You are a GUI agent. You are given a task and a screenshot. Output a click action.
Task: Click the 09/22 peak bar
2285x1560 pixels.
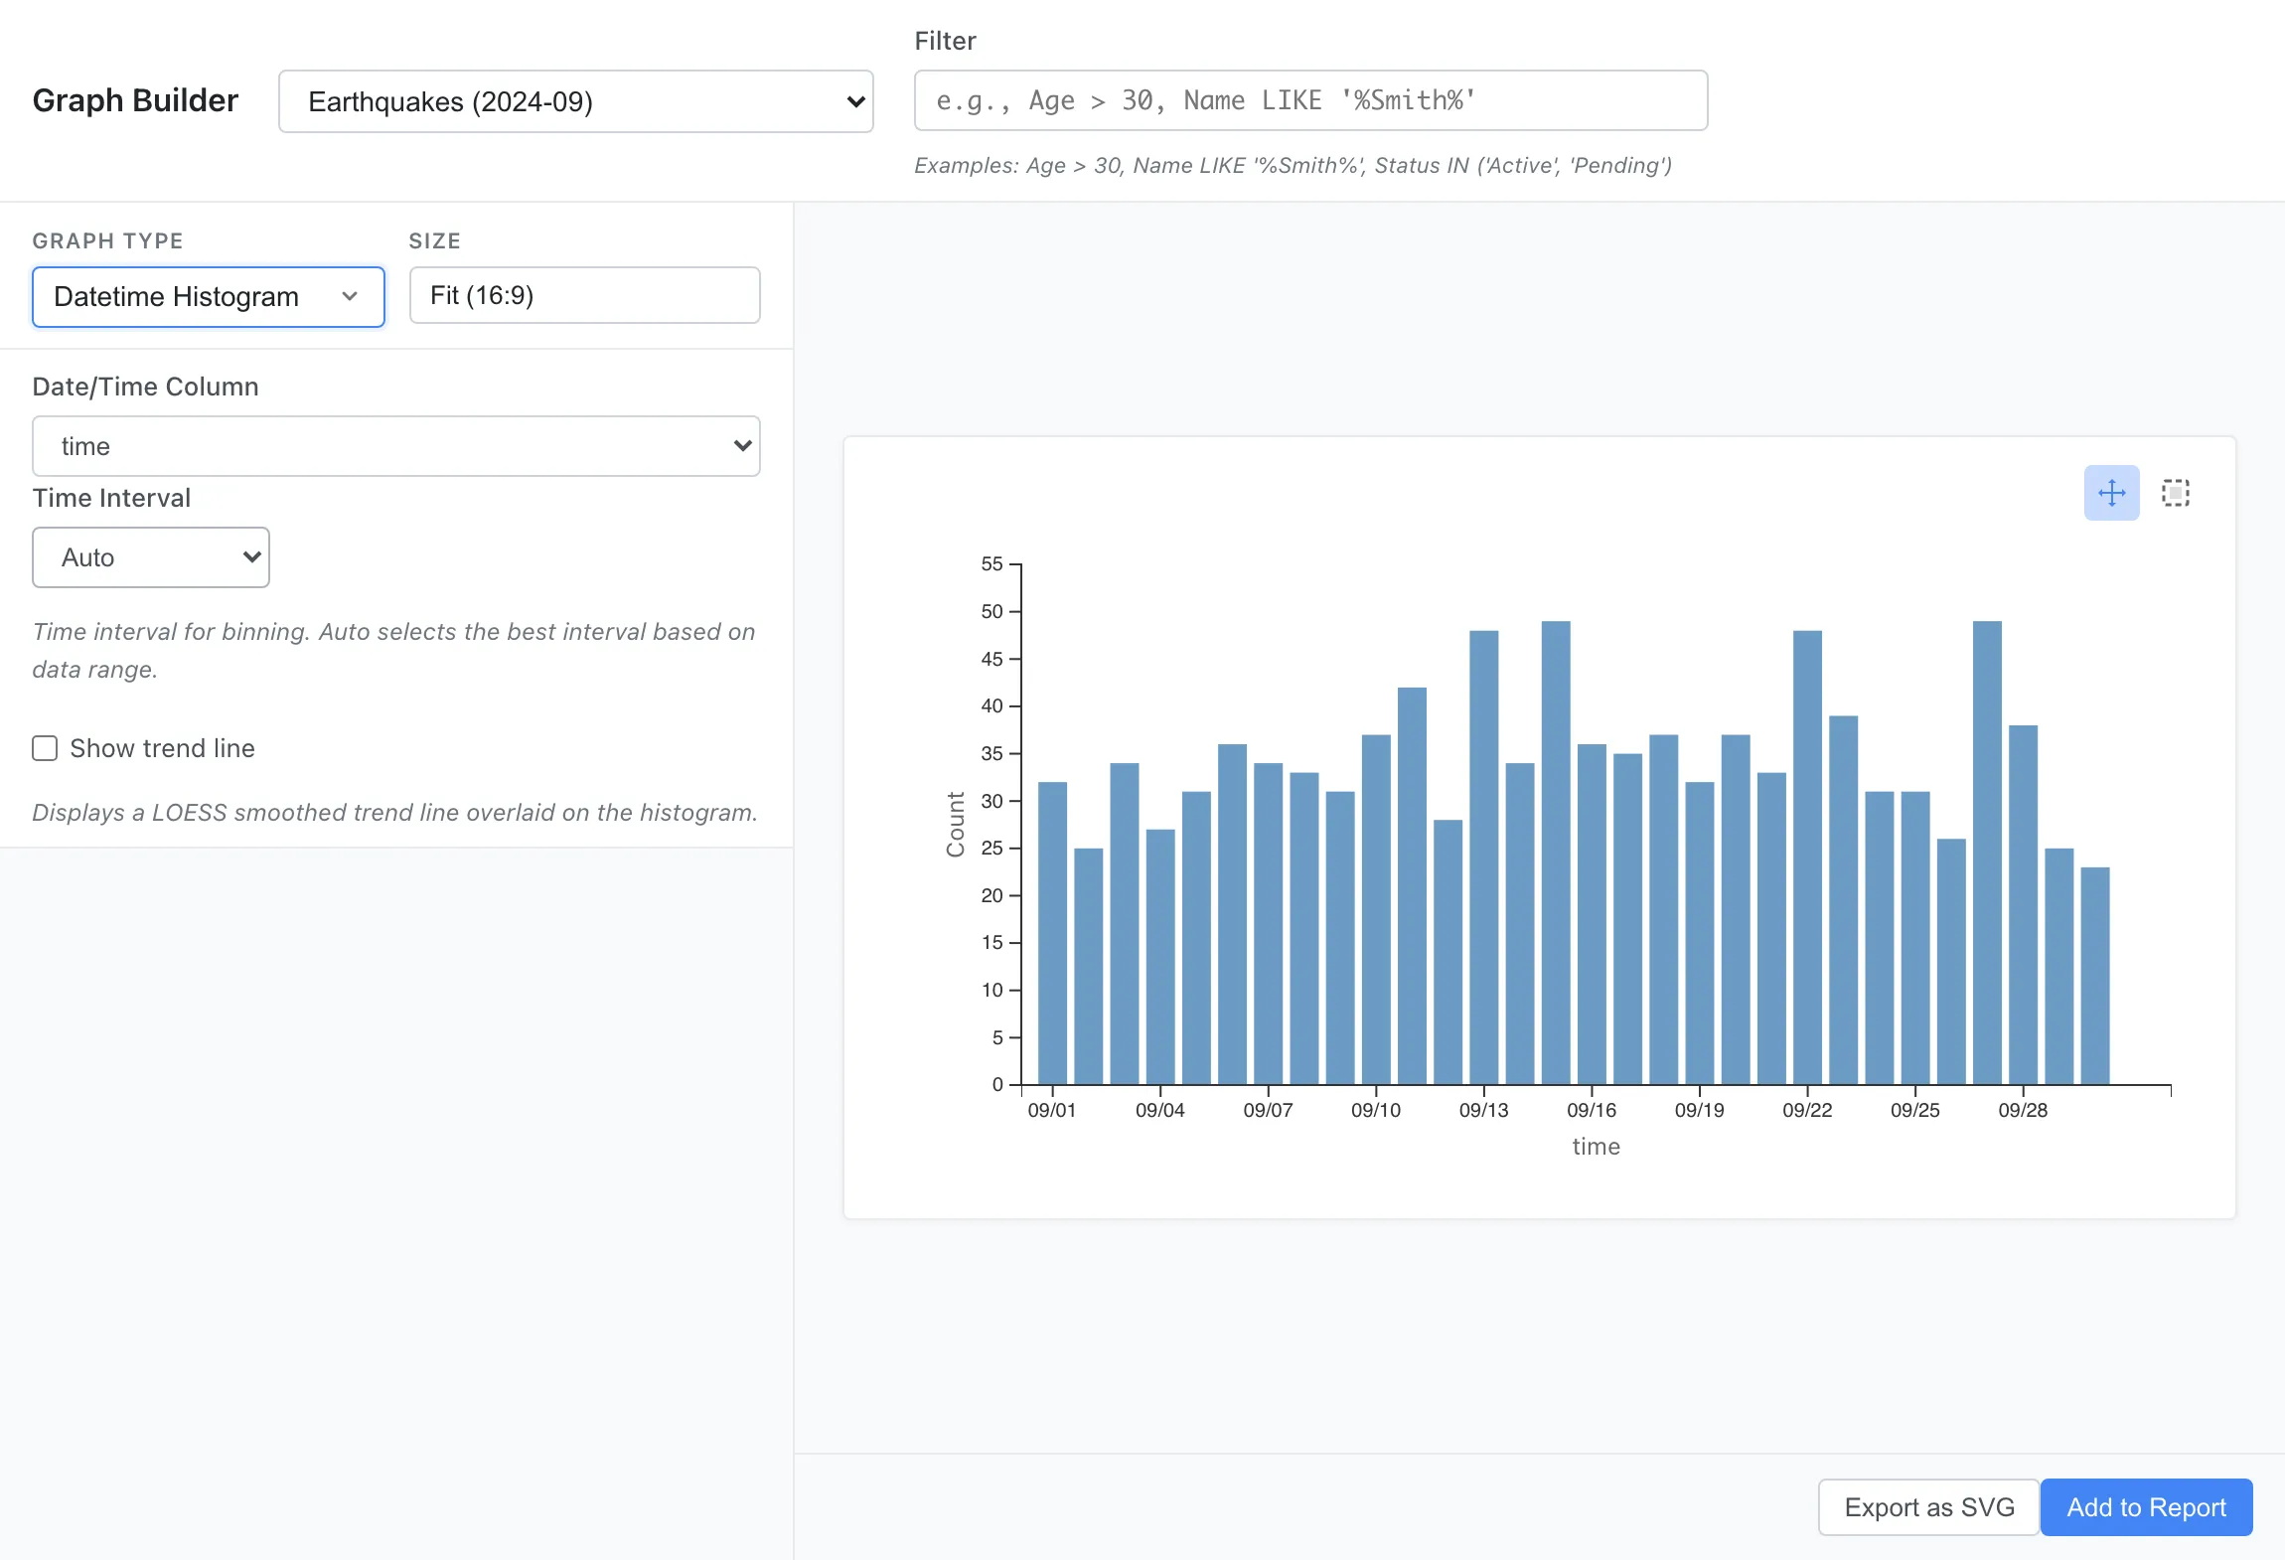tap(1807, 855)
